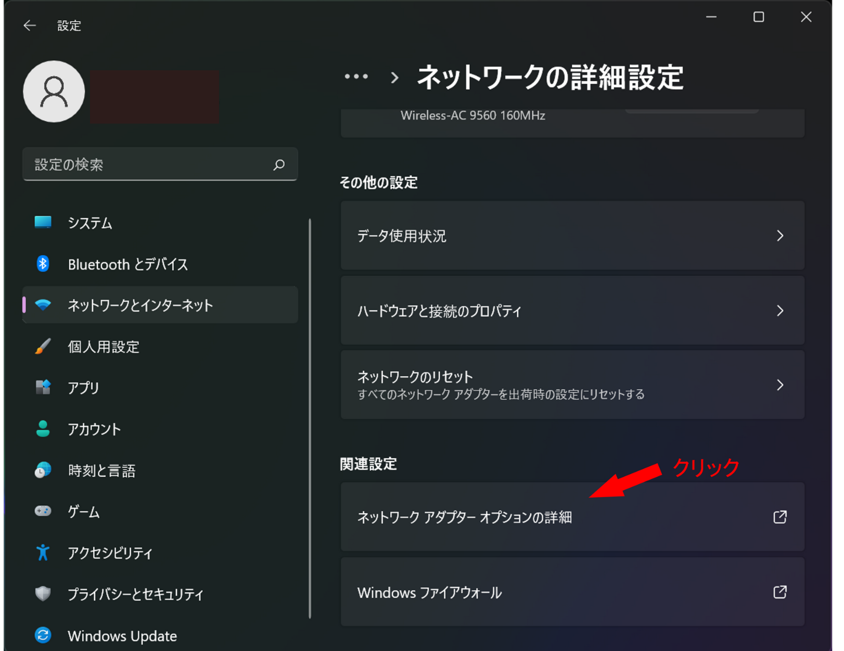The image size is (844, 651).
Task: Open the breadcrumb ellipsis menu
Action: [356, 77]
